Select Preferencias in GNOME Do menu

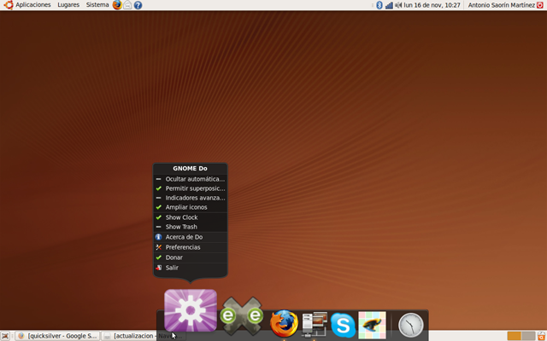pos(183,247)
